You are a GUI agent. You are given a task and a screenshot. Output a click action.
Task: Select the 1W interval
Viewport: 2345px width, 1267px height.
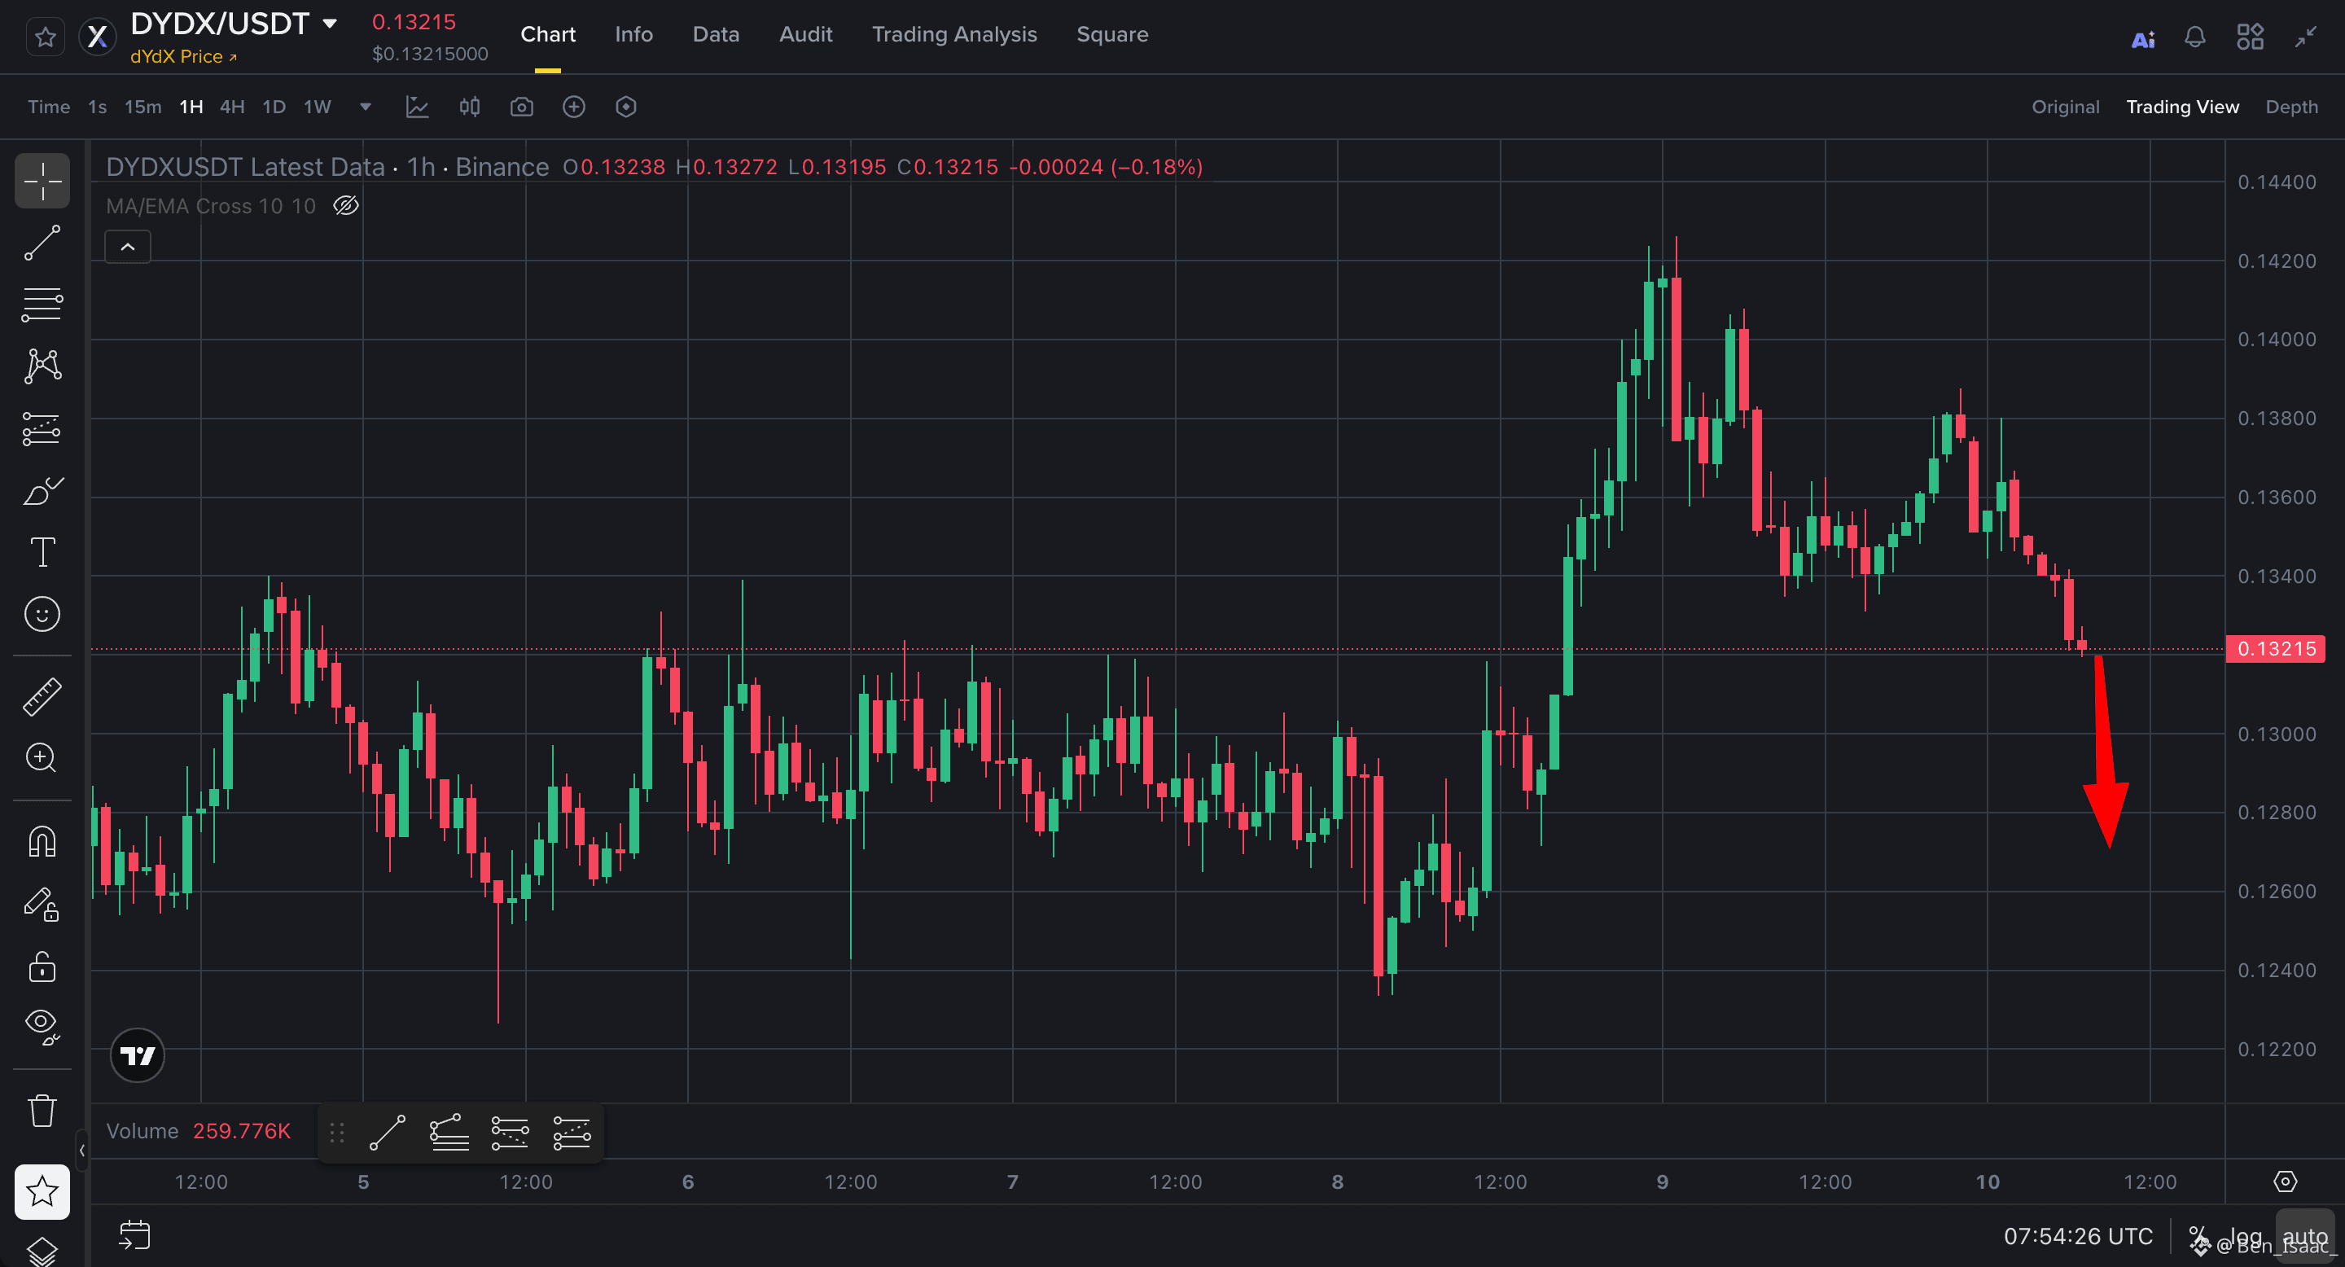click(317, 107)
